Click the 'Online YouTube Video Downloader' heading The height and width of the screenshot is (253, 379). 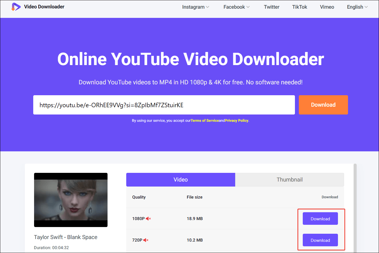coord(190,59)
